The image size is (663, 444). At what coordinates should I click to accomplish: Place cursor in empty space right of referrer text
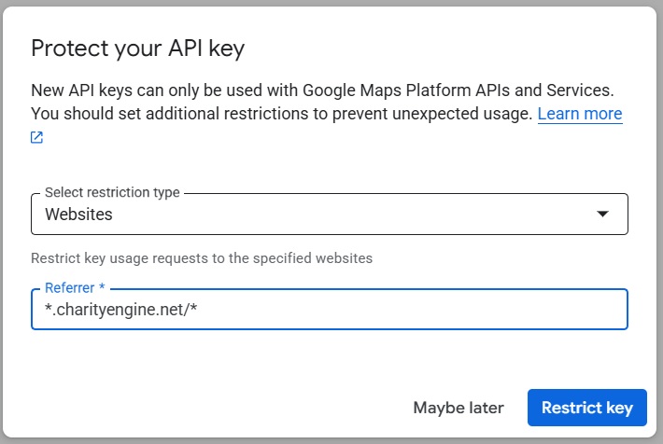tap(420, 310)
